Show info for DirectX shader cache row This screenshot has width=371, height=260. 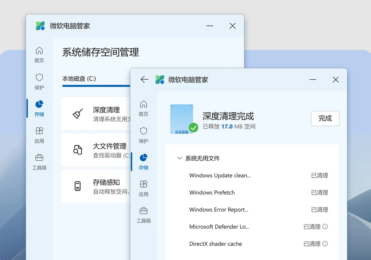(x=325, y=244)
